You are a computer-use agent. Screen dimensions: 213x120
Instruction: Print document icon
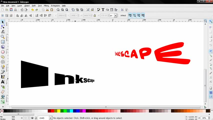tap(15, 10)
